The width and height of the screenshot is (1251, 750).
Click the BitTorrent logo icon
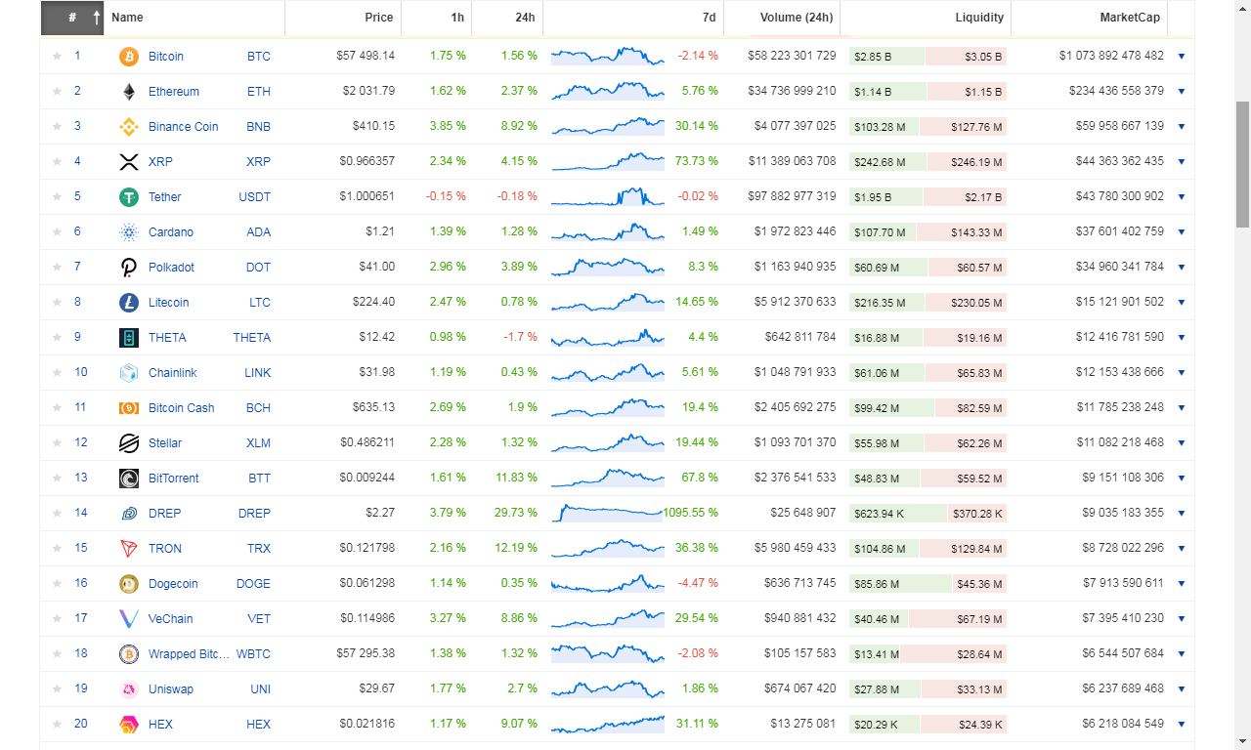pos(129,479)
